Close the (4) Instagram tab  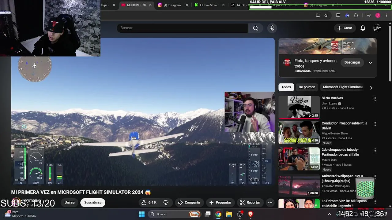click(x=187, y=5)
